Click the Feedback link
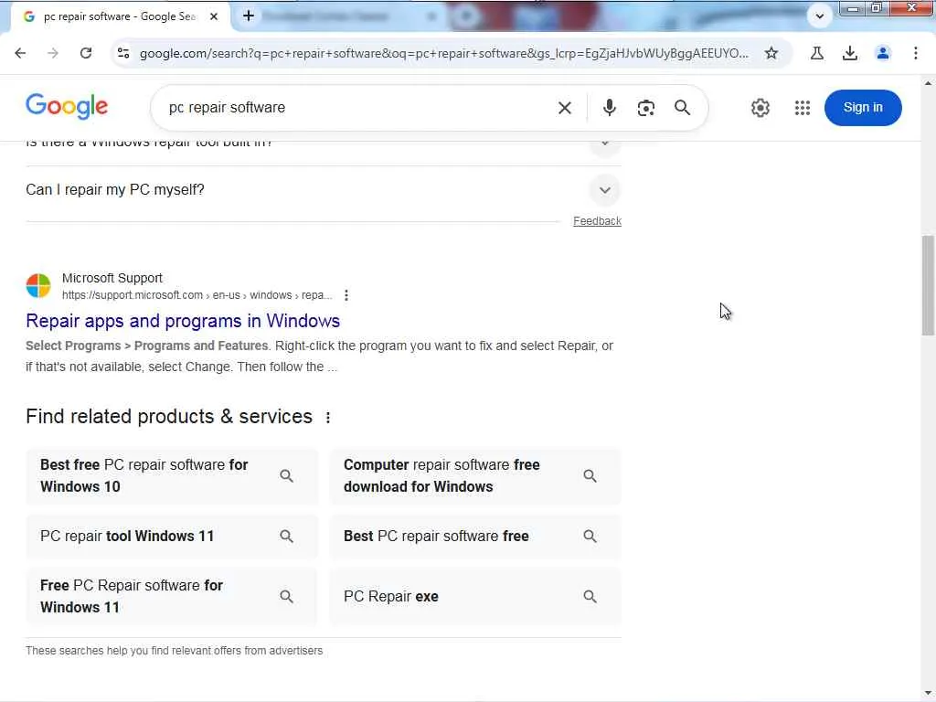The width and height of the screenshot is (936, 702). point(597,221)
